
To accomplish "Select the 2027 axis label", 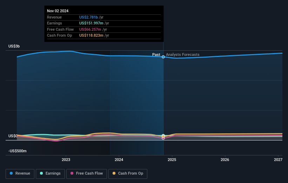I will 278,160.
